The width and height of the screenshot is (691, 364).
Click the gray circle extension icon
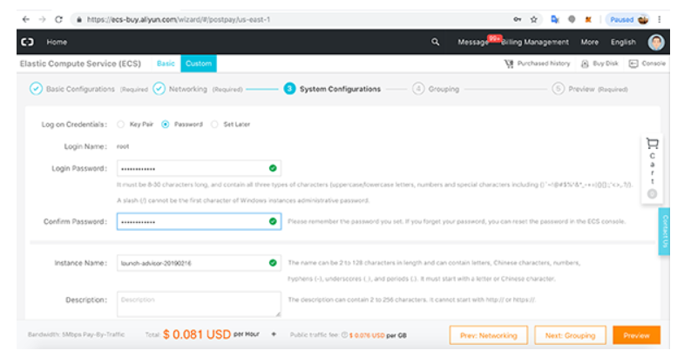click(x=572, y=19)
